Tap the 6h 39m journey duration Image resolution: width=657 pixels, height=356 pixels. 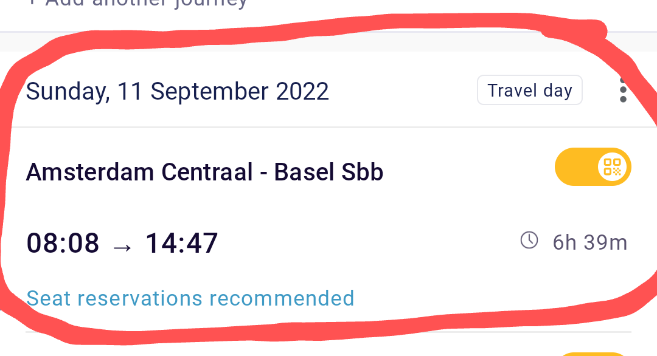tap(590, 242)
